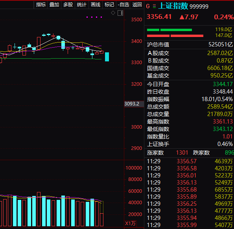The image size is (234, 229).
Task: Select the tick row with price 3355.94
Action: coord(190,218)
